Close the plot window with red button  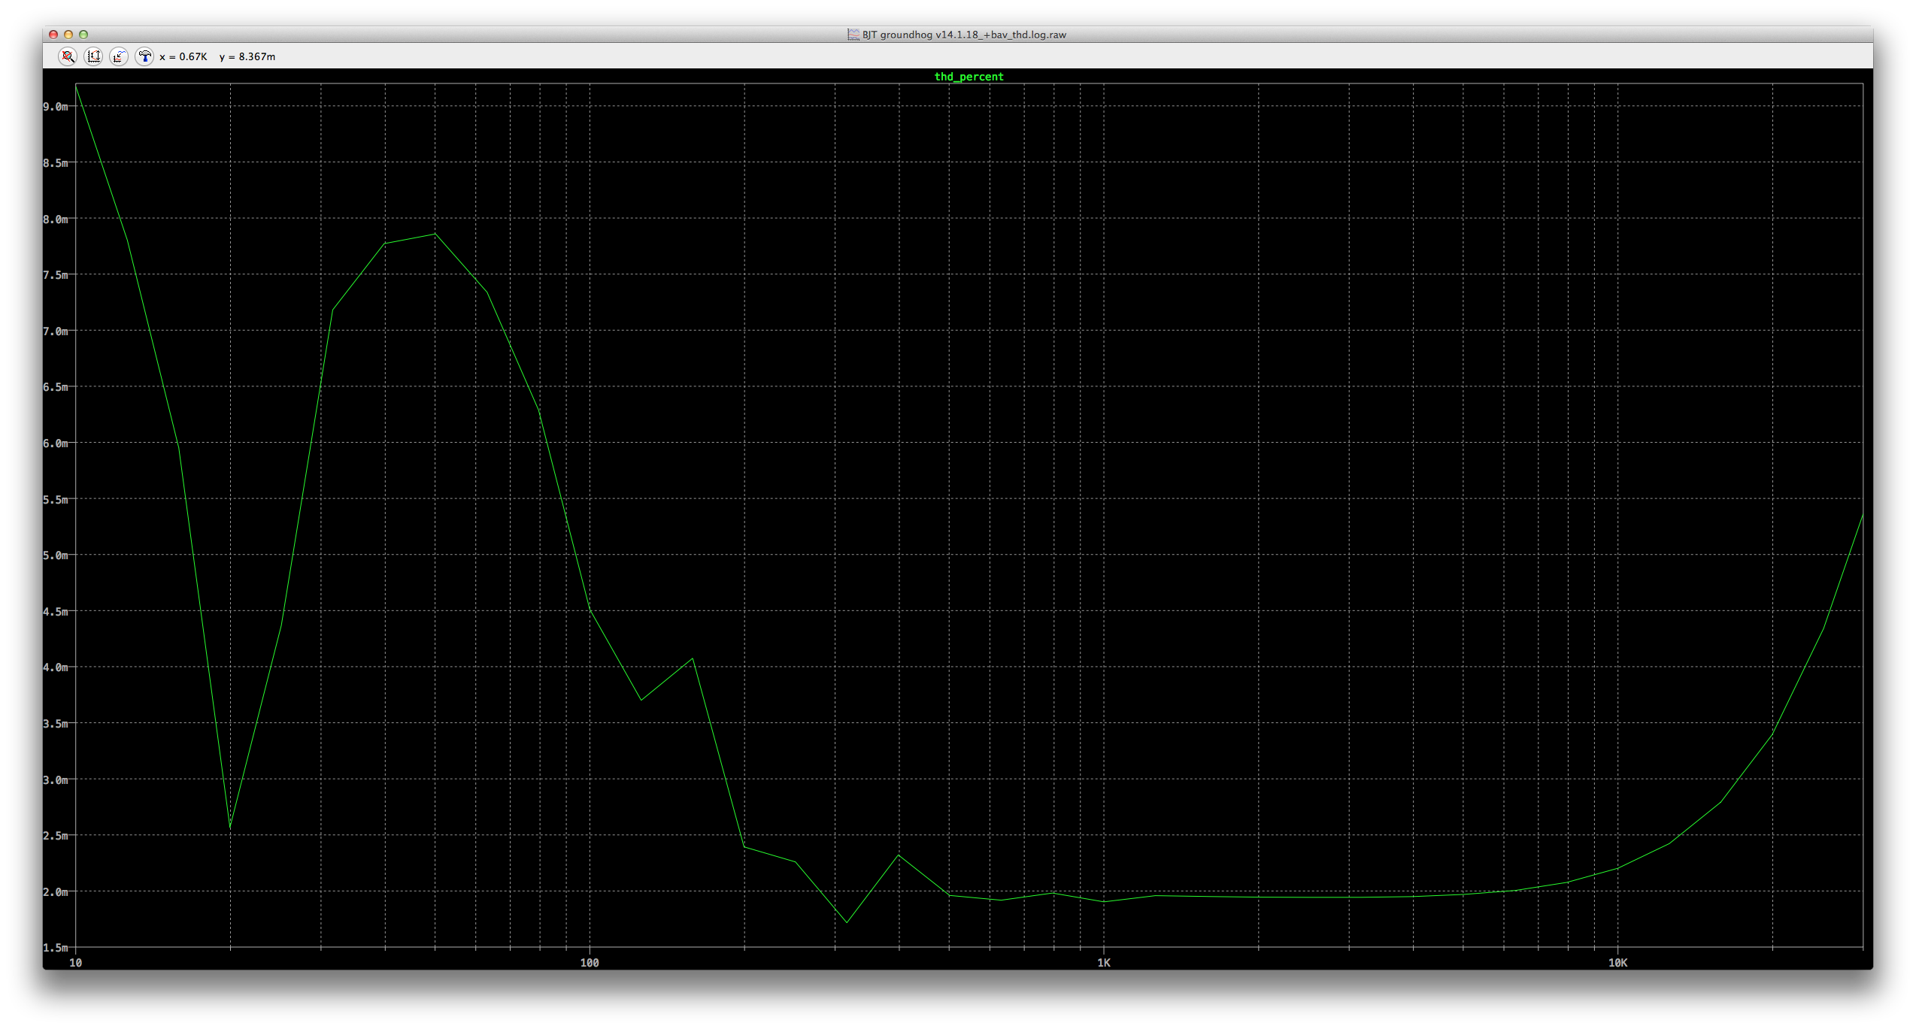(x=53, y=35)
